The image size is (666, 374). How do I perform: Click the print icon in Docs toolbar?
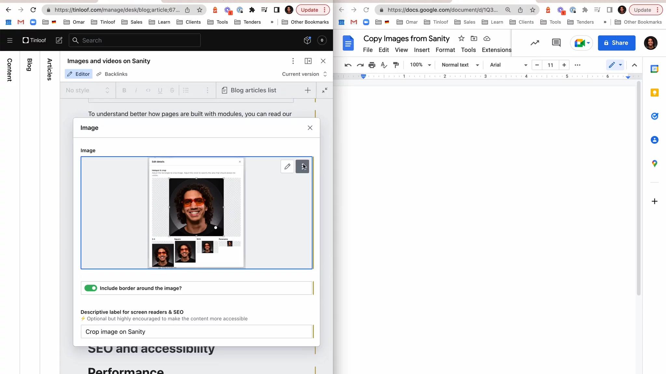pyautogui.click(x=372, y=65)
